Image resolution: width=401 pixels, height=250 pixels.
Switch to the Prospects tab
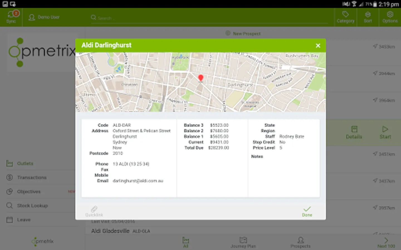coord(300,242)
